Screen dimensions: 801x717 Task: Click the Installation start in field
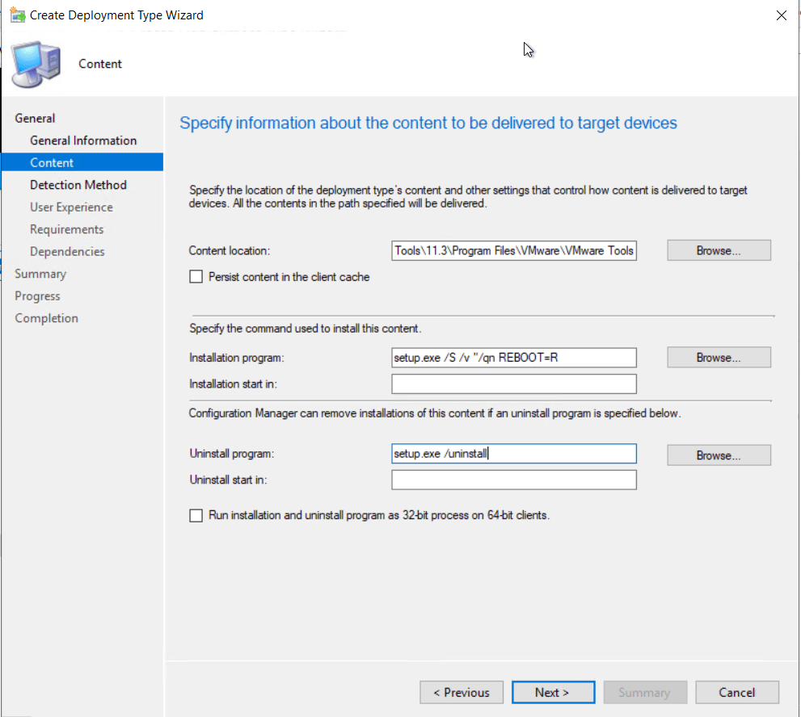point(513,384)
